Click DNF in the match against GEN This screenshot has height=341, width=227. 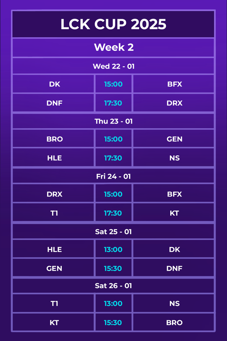pyautogui.click(x=175, y=269)
